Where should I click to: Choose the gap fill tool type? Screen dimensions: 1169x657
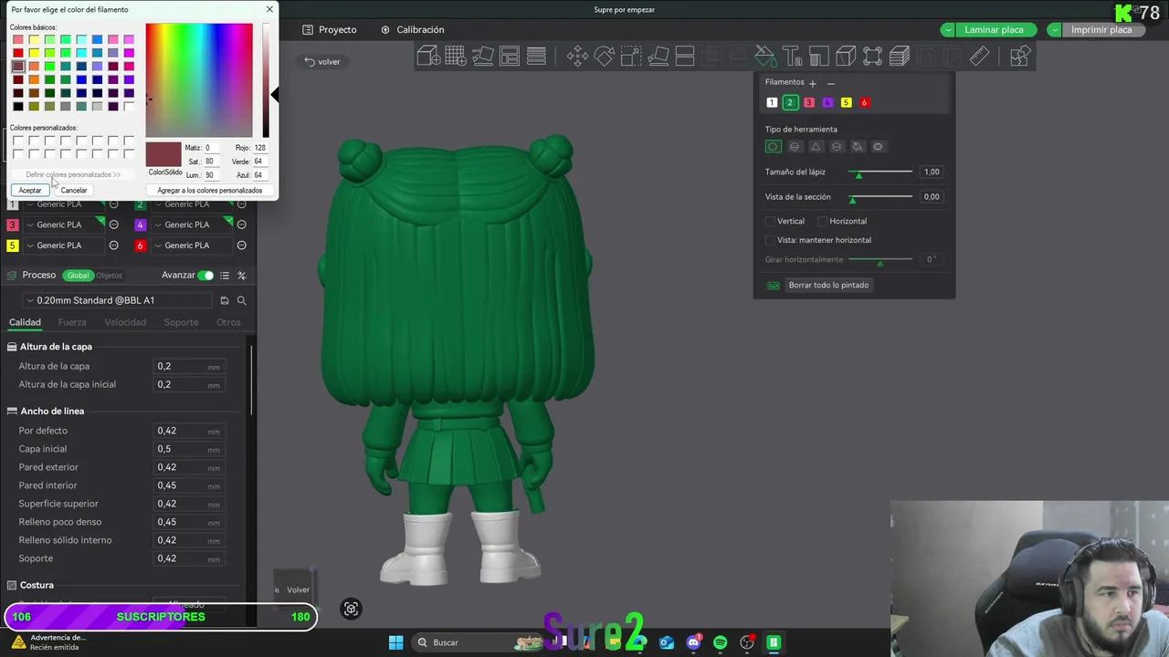coord(879,147)
